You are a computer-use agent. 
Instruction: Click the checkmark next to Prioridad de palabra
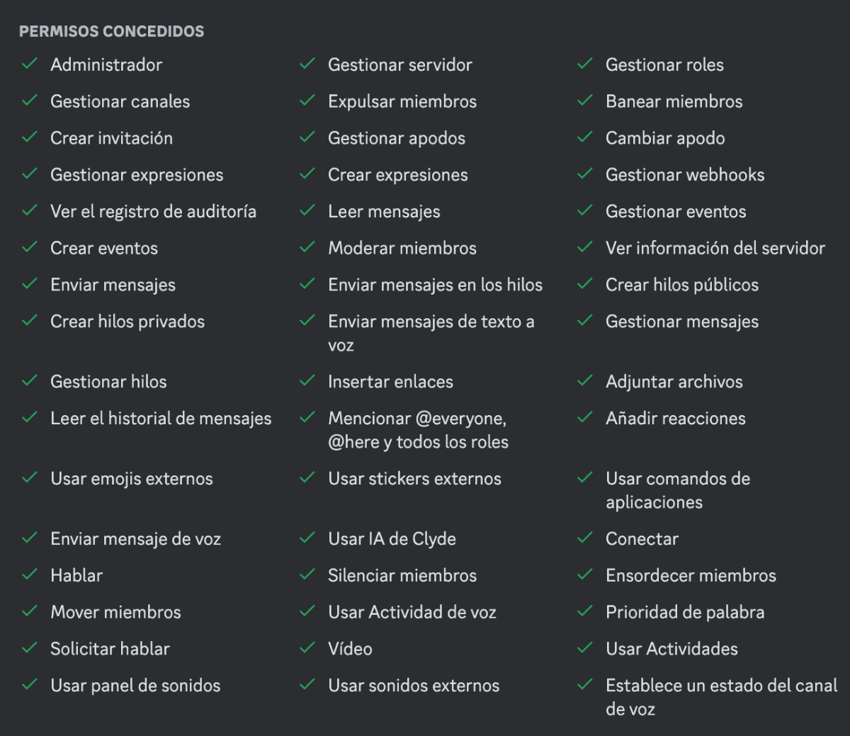[x=585, y=612]
